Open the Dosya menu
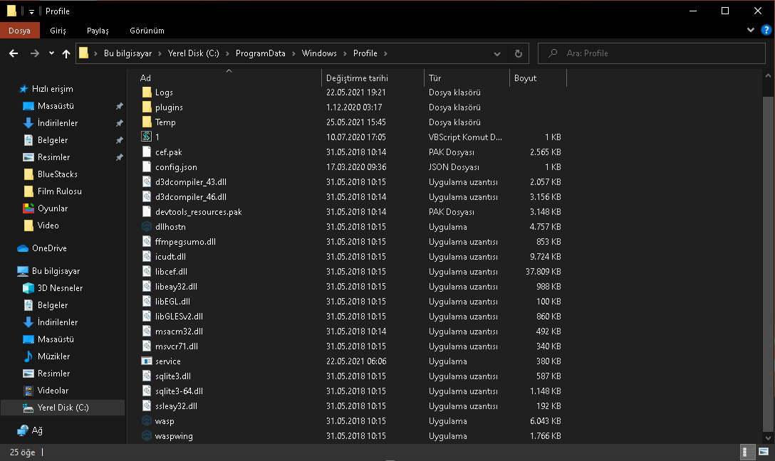This screenshot has width=775, height=461. pos(20,31)
